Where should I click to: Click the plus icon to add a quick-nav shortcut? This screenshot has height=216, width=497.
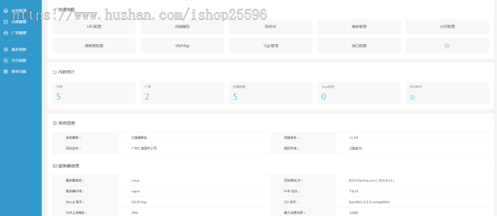tap(447, 46)
